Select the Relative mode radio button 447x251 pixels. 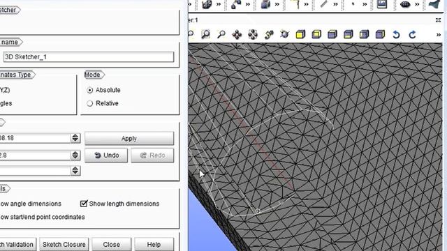(90, 103)
